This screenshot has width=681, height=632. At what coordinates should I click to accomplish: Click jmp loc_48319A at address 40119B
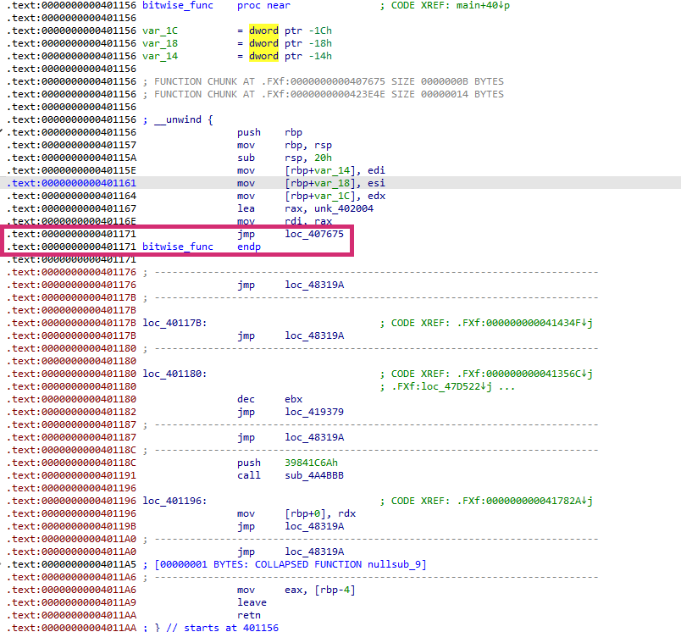click(291, 526)
